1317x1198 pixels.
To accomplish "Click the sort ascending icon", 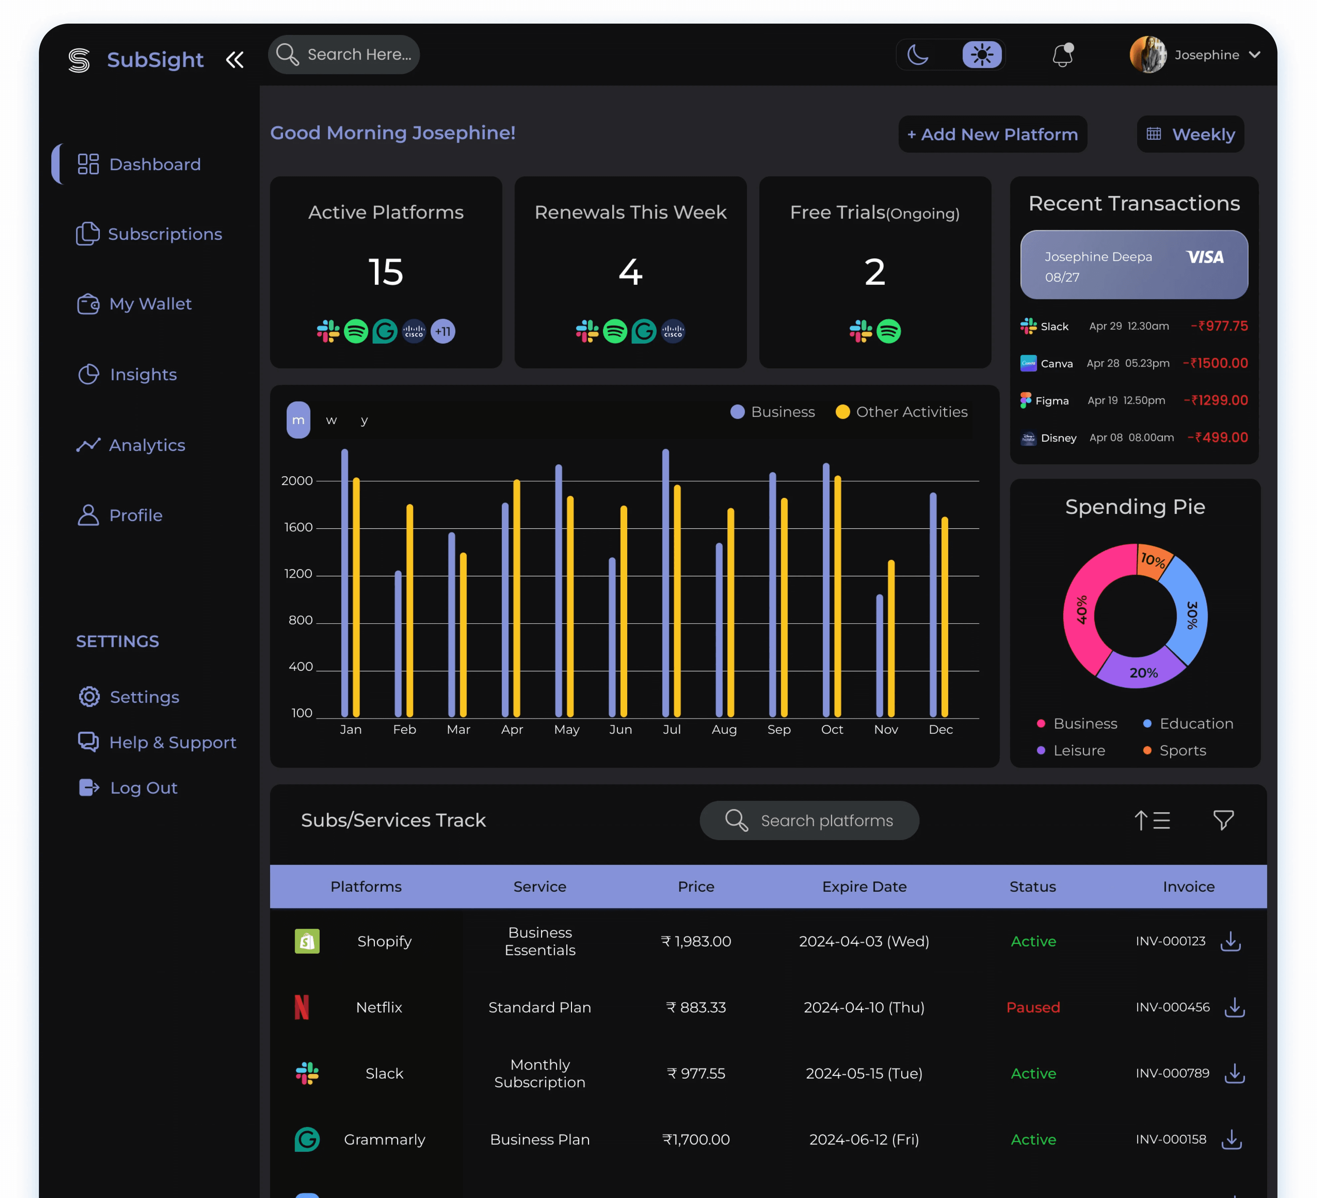I will [1152, 820].
